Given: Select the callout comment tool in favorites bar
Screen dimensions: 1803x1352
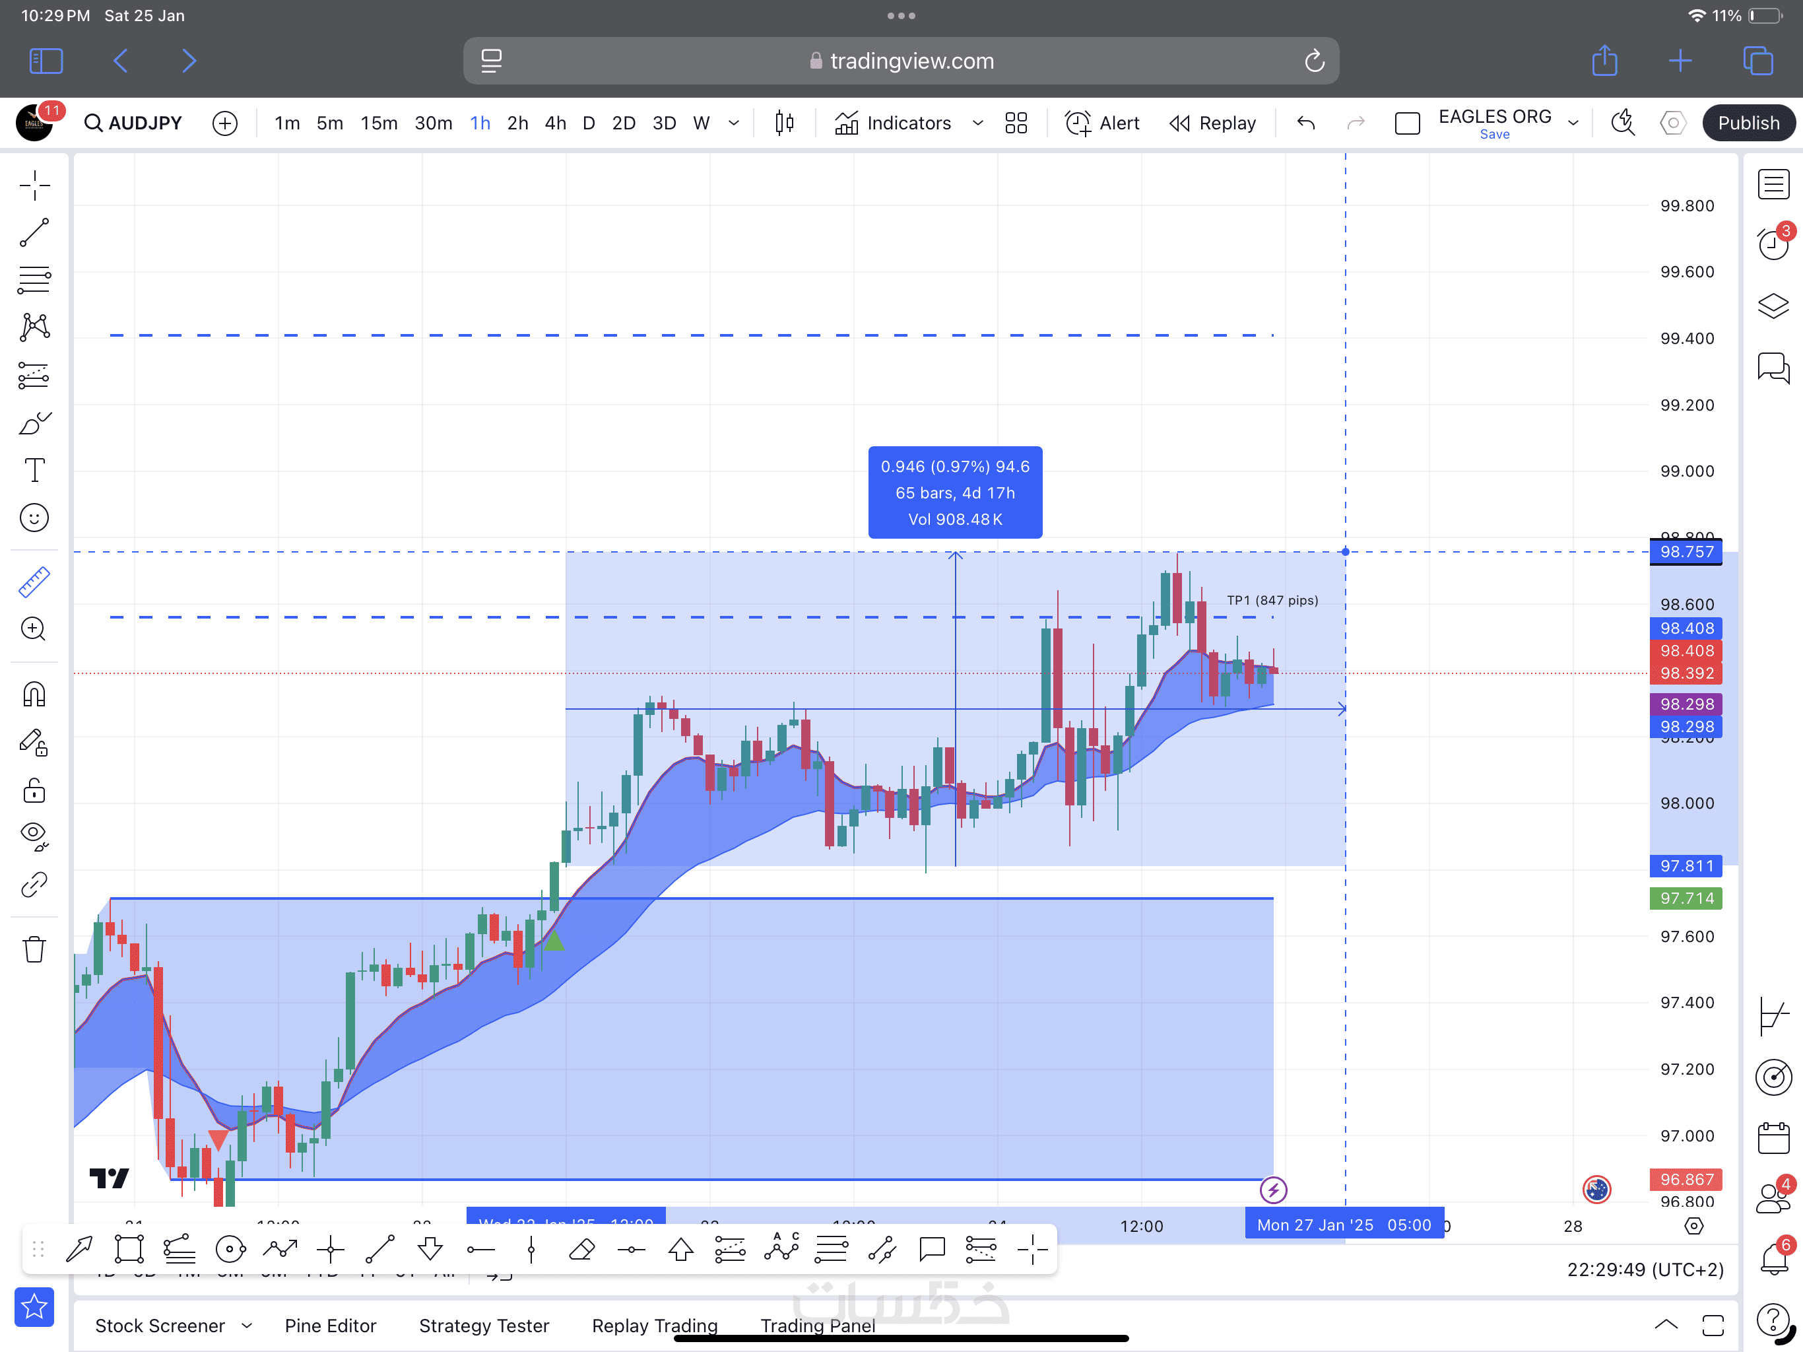Looking at the screenshot, I should click(x=932, y=1248).
